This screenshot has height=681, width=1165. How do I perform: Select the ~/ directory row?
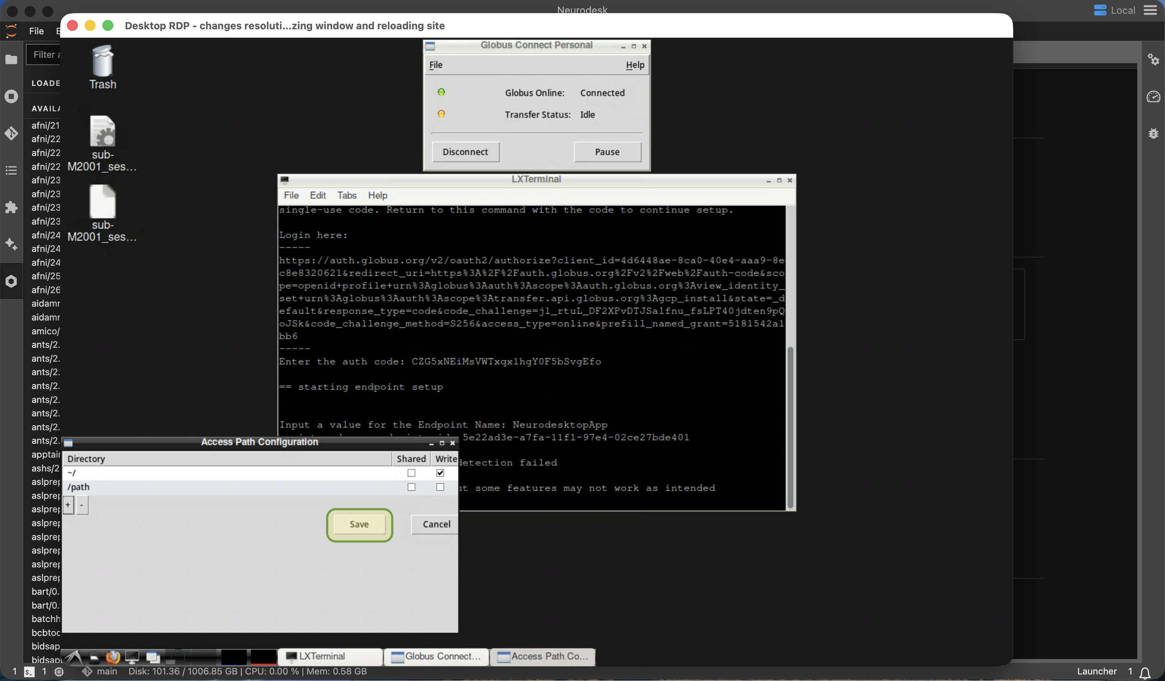(260, 473)
